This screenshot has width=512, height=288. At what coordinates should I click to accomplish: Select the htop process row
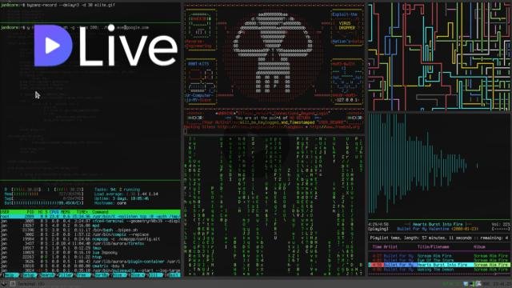point(90,257)
